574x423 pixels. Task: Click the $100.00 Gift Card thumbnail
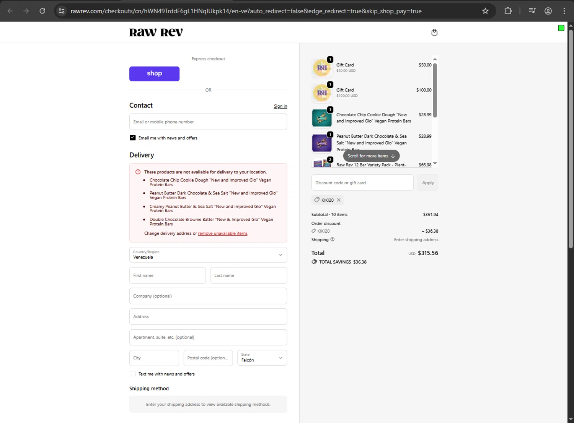[322, 93]
